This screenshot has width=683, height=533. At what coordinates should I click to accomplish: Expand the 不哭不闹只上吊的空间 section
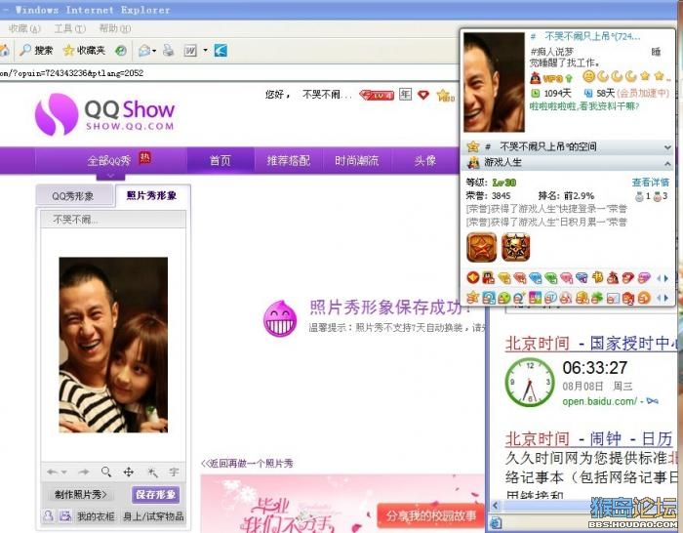pos(667,147)
